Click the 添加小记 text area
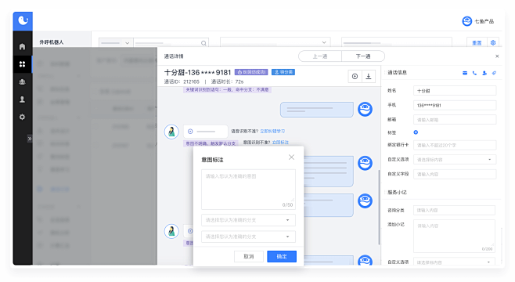The height and width of the screenshot is (282, 515). [x=454, y=236]
